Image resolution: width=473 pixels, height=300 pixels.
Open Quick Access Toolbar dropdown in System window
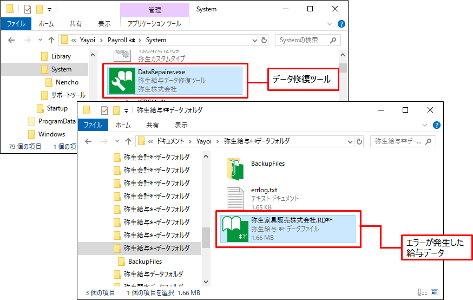coord(49,10)
